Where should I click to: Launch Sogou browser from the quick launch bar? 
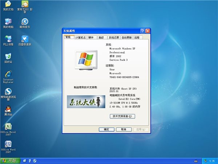[x=35, y=161]
